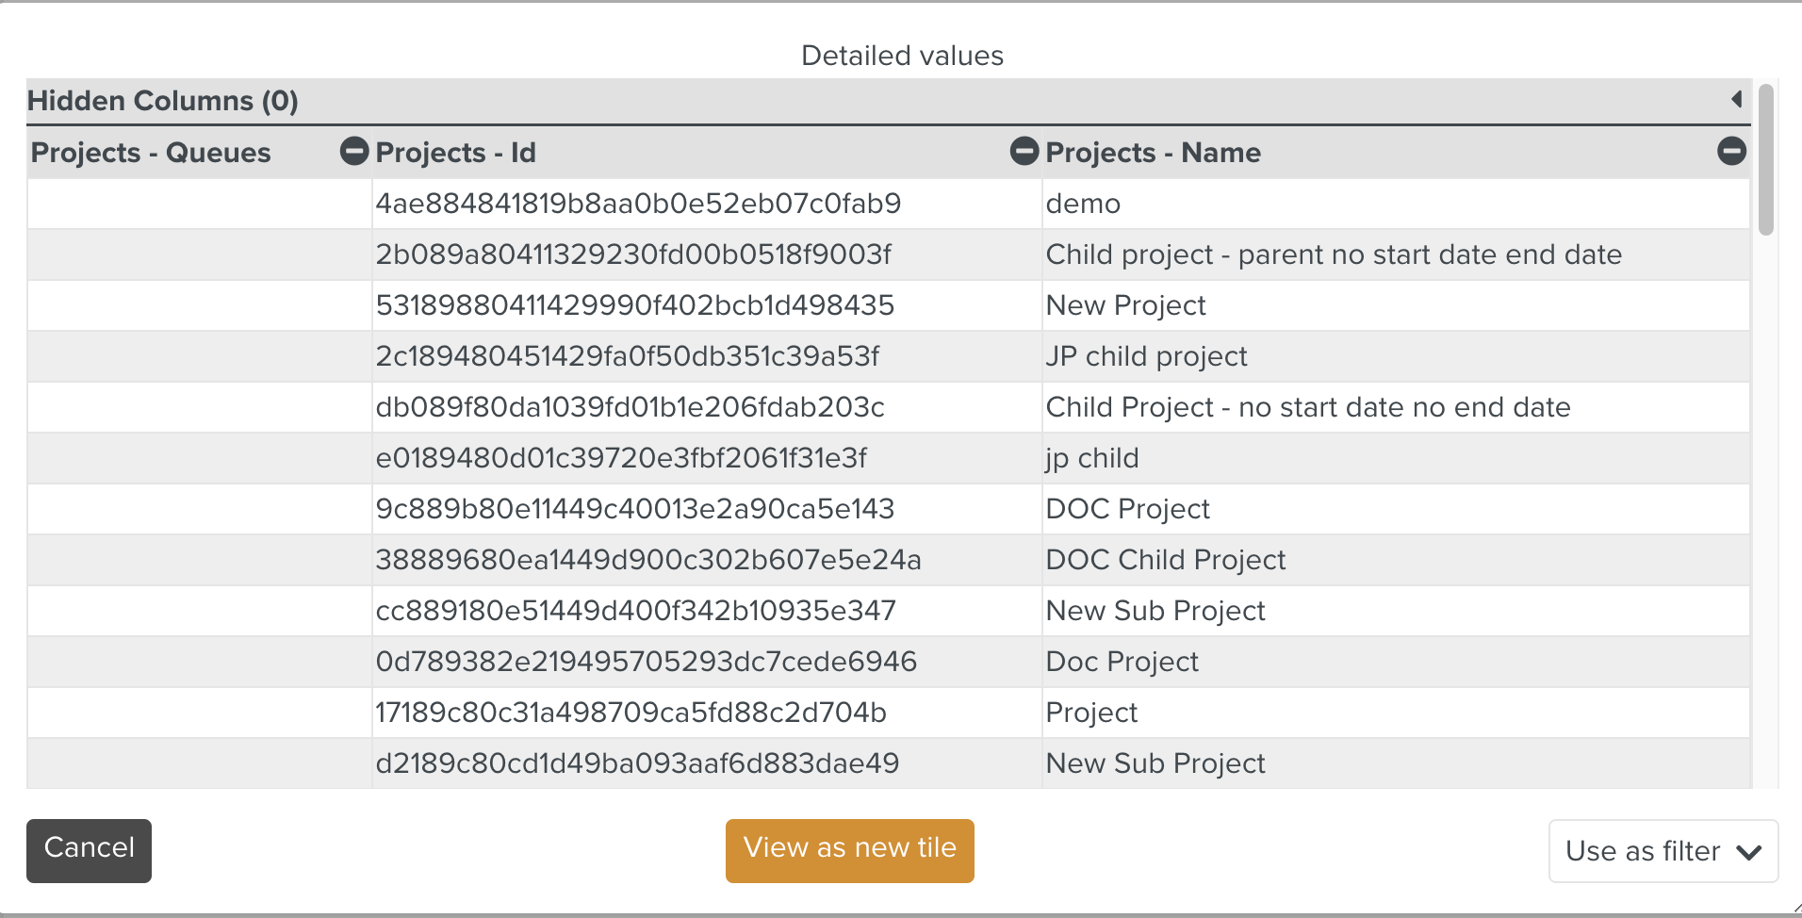Click the View as new tile button
This screenshot has width=1802, height=918.
pos(849,850)
